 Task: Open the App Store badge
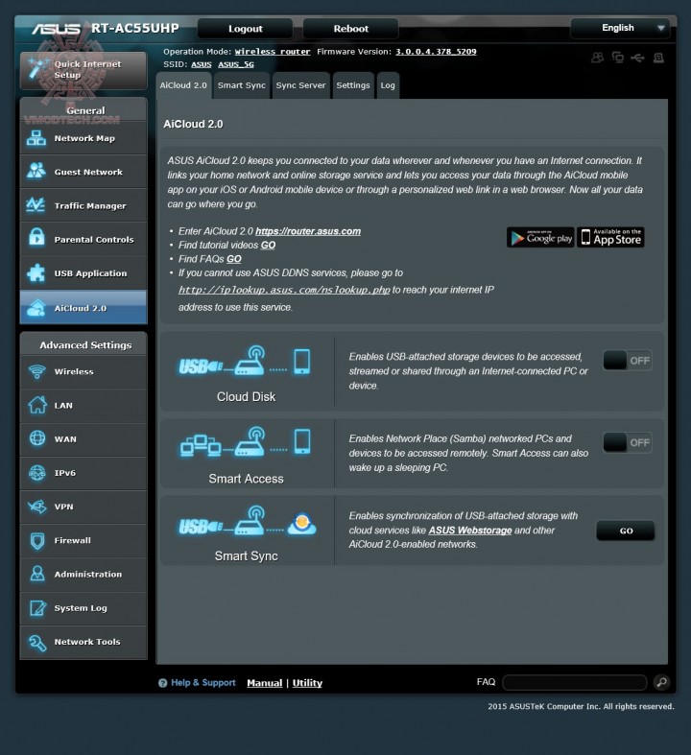(610, 237)
